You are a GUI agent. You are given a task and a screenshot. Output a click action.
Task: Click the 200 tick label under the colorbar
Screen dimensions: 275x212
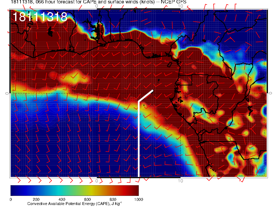coord(36,199)
